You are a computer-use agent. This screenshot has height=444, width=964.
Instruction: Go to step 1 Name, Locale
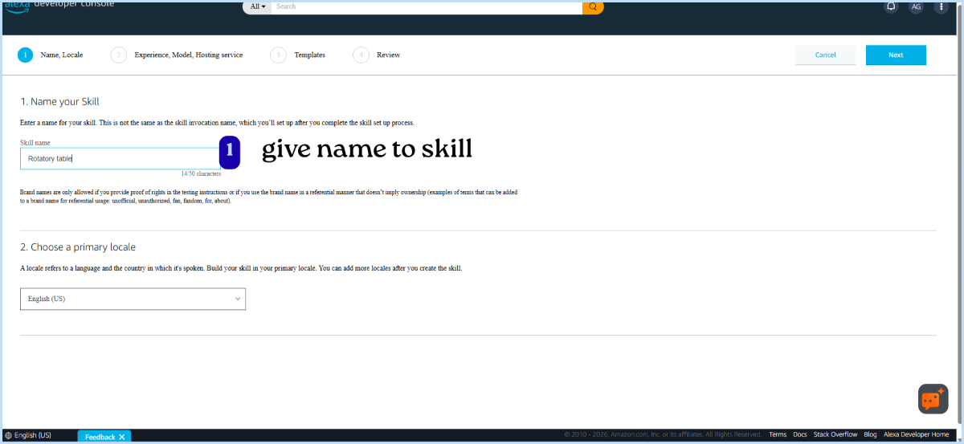pos(51,55)
